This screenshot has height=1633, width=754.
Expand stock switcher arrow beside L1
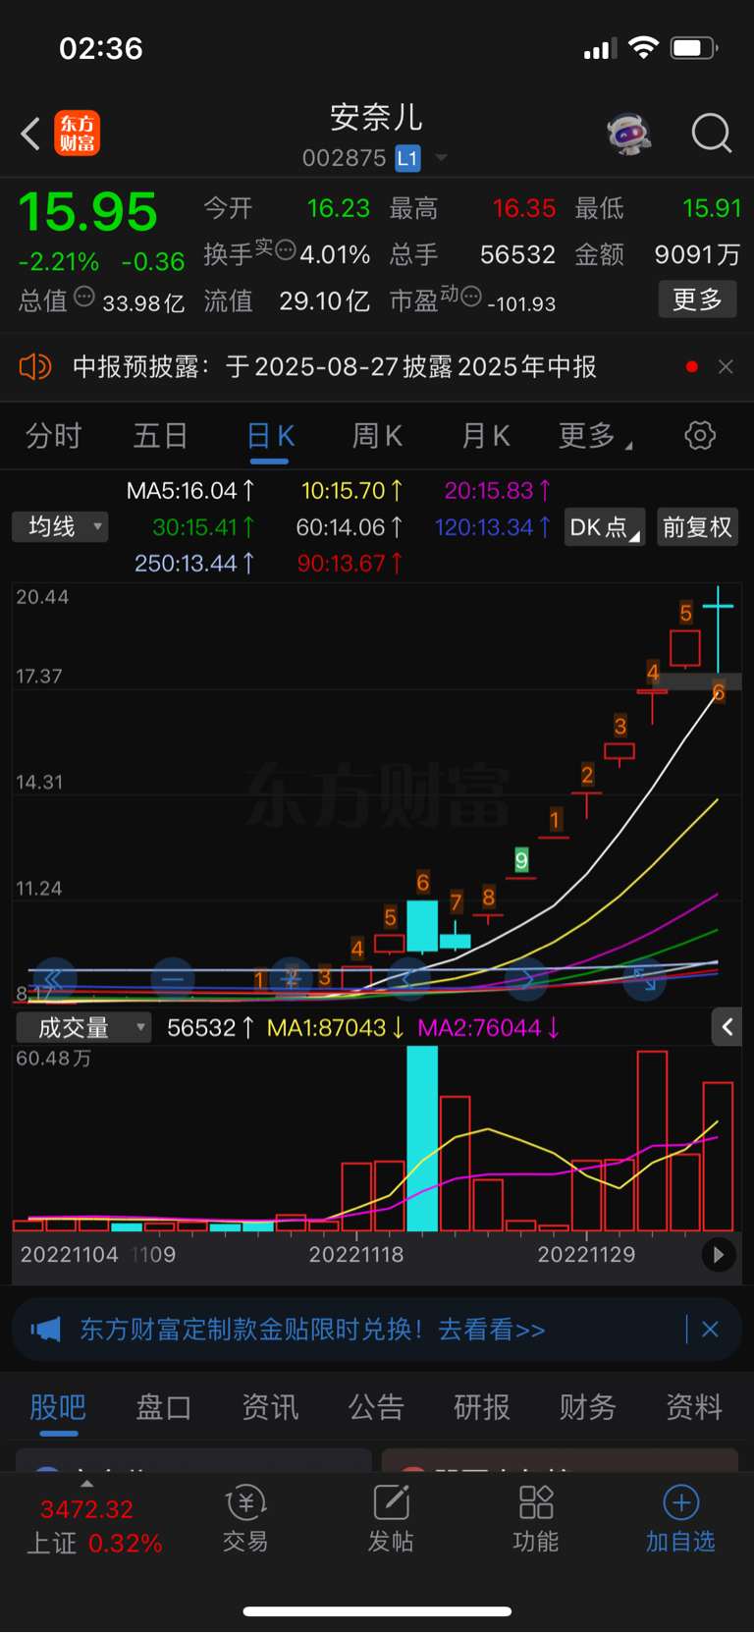coord(441,158)
